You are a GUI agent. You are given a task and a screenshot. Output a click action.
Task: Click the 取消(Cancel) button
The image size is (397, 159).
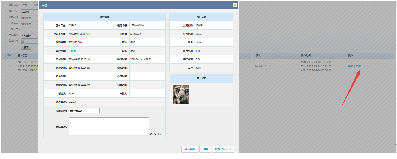coord(223,149)
